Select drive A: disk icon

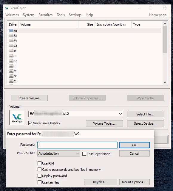11,31
